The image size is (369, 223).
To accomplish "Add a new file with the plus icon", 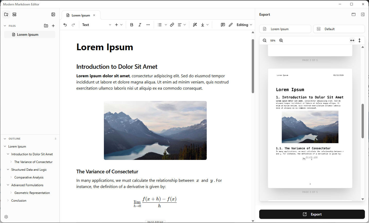I will coord(53,26).
